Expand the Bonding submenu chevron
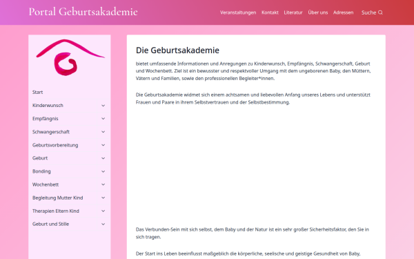The width and height of the screenshot is (414, 259). click(x=103, y=171)
